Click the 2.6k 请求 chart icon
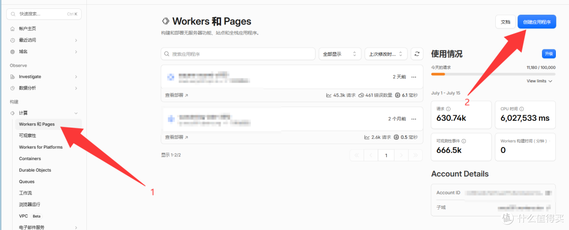 [367, 138]
